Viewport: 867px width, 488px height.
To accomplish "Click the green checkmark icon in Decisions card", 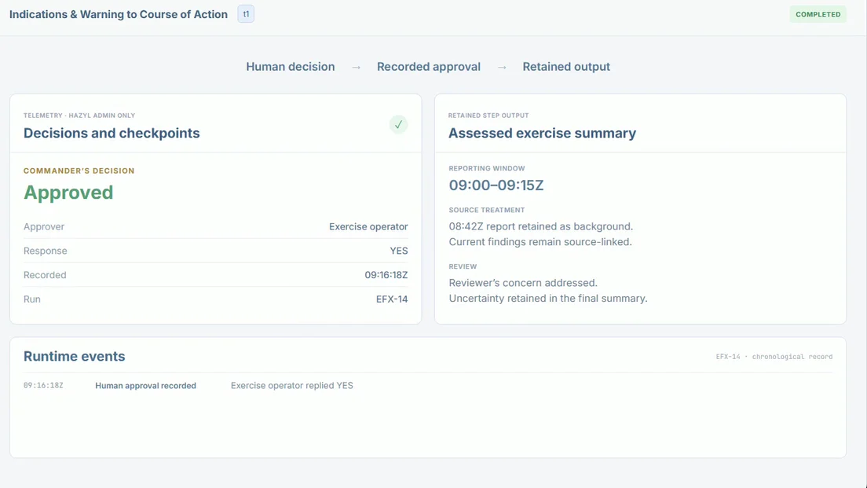I will point(398,124).
